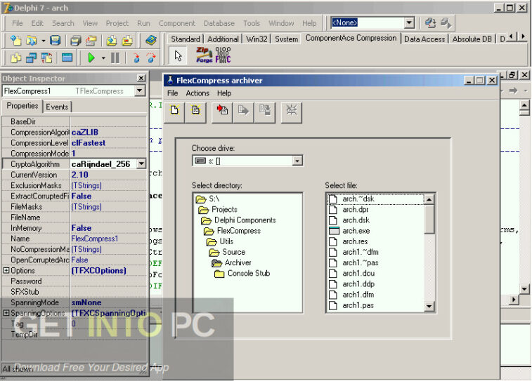
Task: Expand the Options property node
Action: coord(6,270)
